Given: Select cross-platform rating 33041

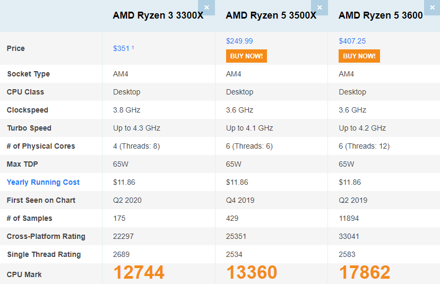Looking at the screenshot, I should point(349,236).
